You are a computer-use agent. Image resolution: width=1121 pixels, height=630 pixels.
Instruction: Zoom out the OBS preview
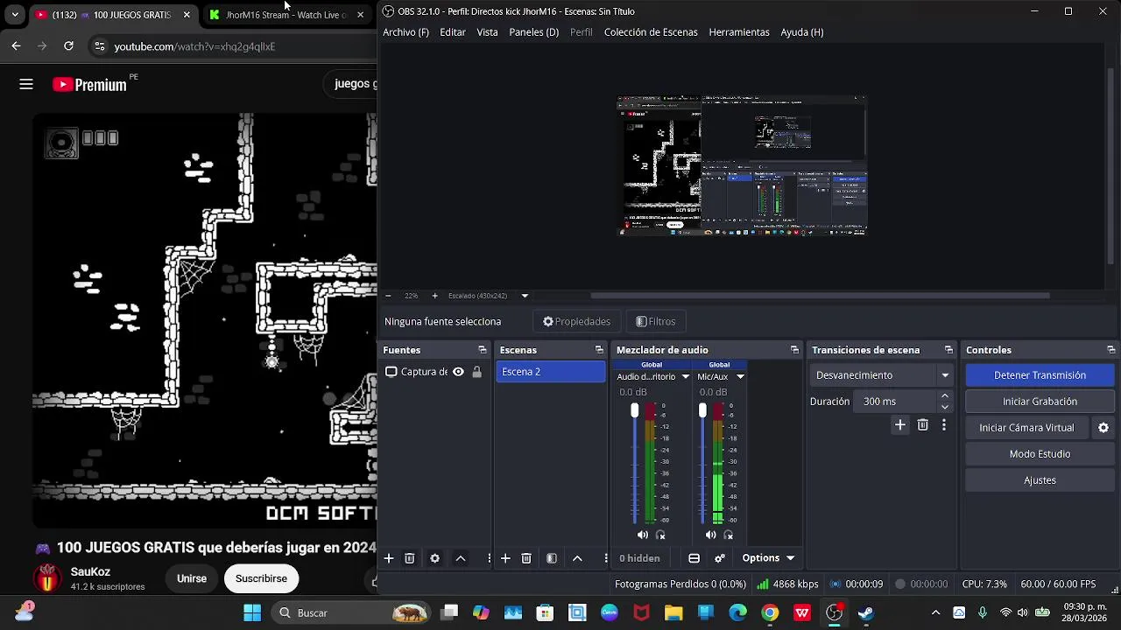pos(388,296)
